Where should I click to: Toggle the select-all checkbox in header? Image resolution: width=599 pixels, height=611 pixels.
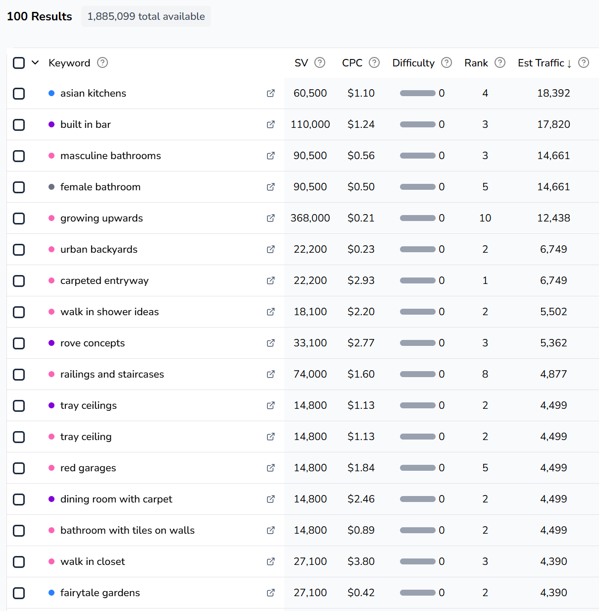[x=19, y=63]
